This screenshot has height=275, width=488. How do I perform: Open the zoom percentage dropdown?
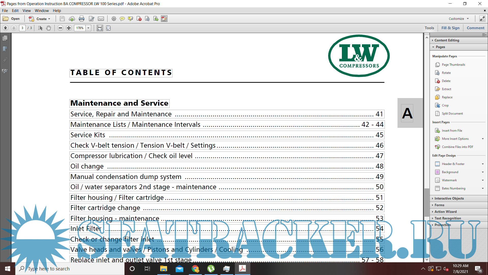[x=88, y=28]
